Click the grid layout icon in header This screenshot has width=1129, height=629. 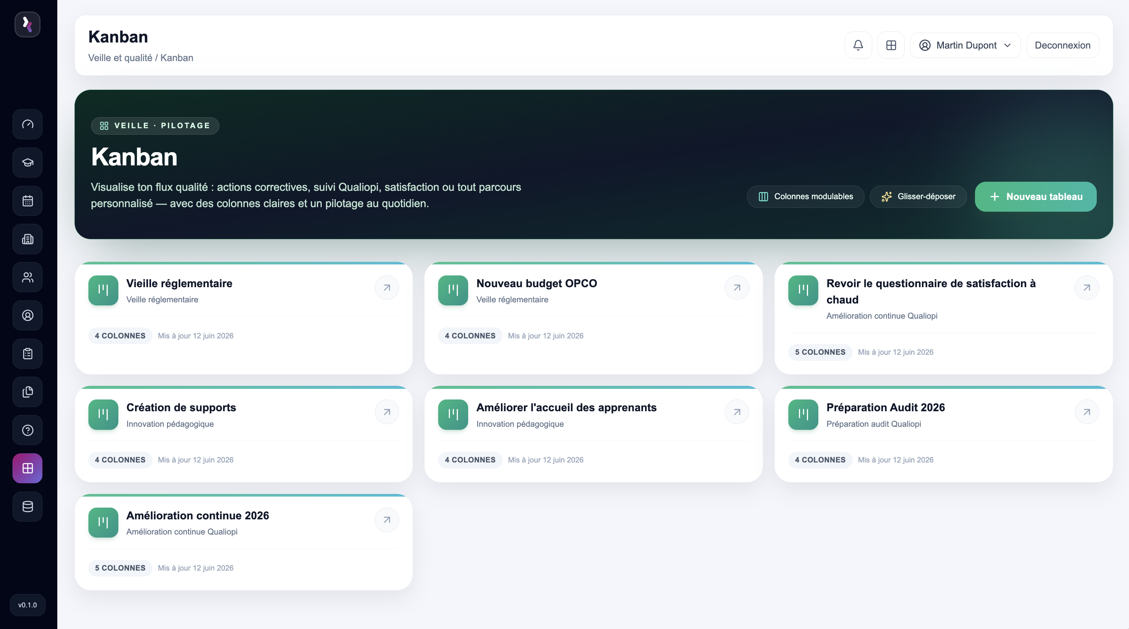tap(891, 45)
